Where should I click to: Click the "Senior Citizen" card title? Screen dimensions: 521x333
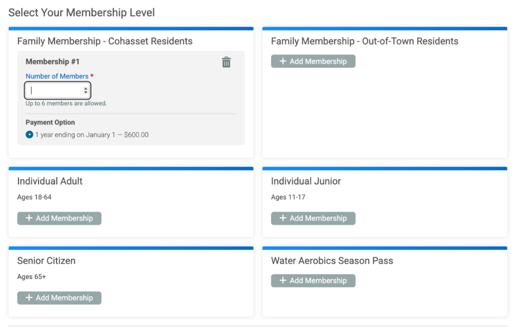pos(46,261)
